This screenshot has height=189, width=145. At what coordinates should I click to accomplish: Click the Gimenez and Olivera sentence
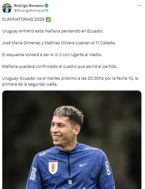59,43
